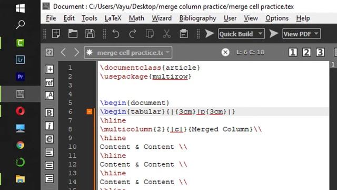Click line number 10 in gutter
The height and width of the screenshot is (190, 337).
pyautogui.click(x=73, y=147)
